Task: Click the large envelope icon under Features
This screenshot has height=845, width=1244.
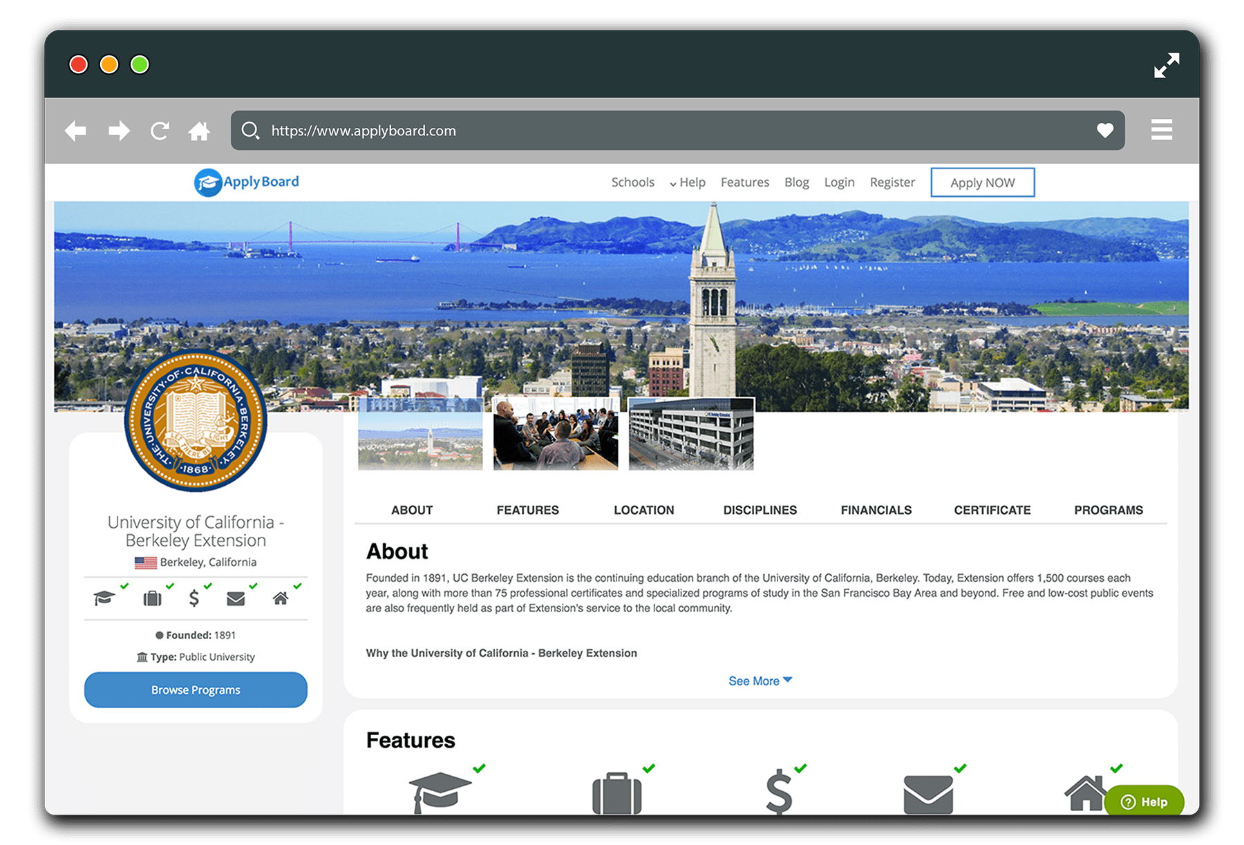Action: [928, 795]
